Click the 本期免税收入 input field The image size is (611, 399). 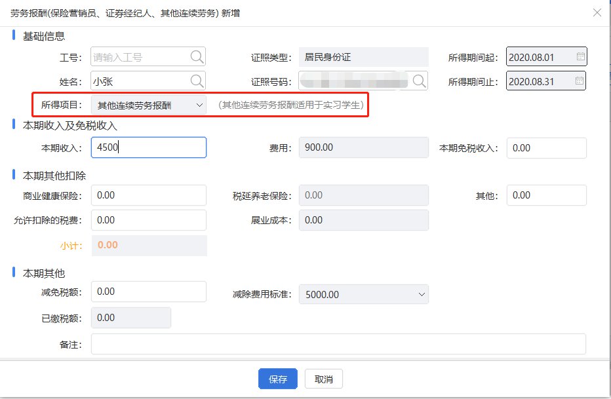point(546,148)
